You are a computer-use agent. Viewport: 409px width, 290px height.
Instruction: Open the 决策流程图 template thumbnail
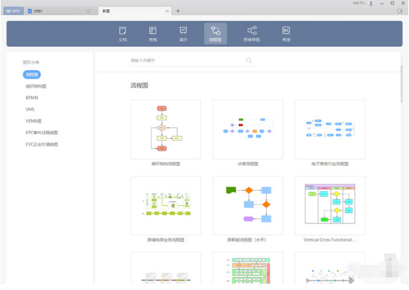coord(248,130)
